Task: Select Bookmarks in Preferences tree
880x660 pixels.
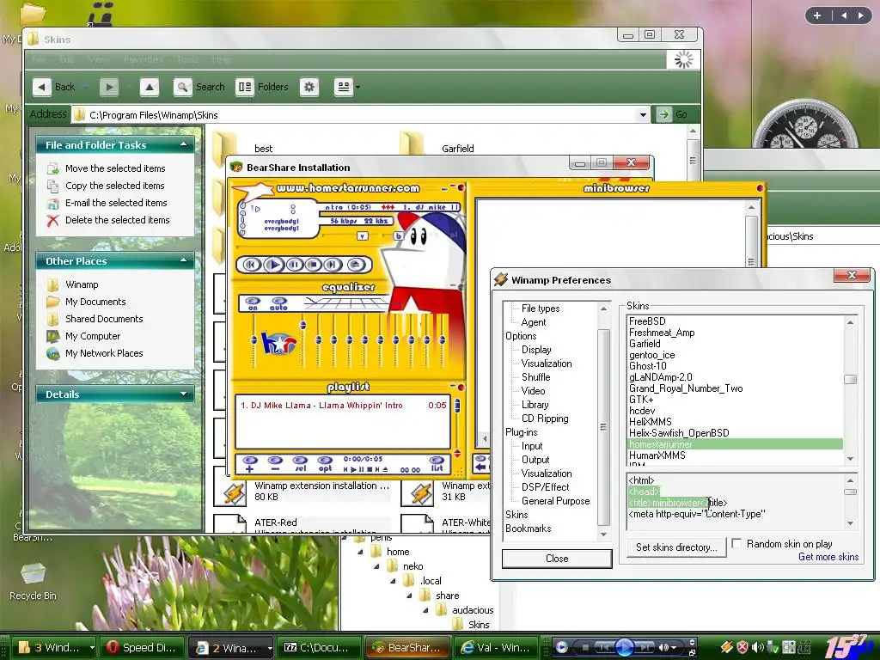Action: 529,529
